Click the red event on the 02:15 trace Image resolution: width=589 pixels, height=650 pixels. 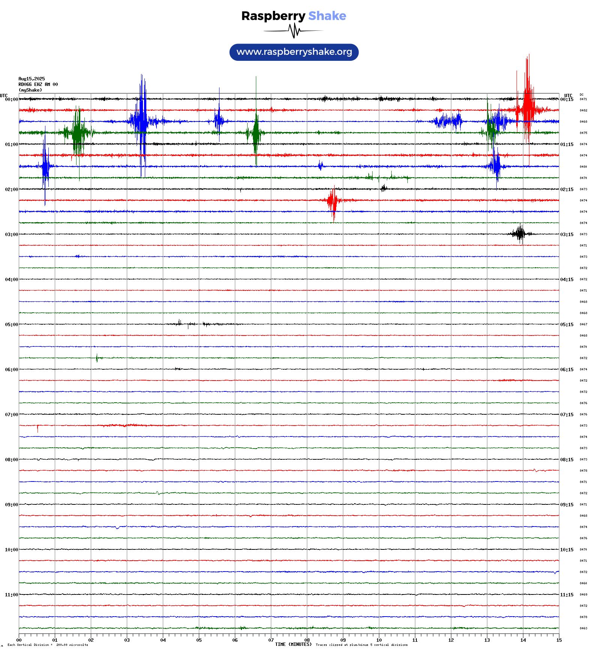(333, 201)
